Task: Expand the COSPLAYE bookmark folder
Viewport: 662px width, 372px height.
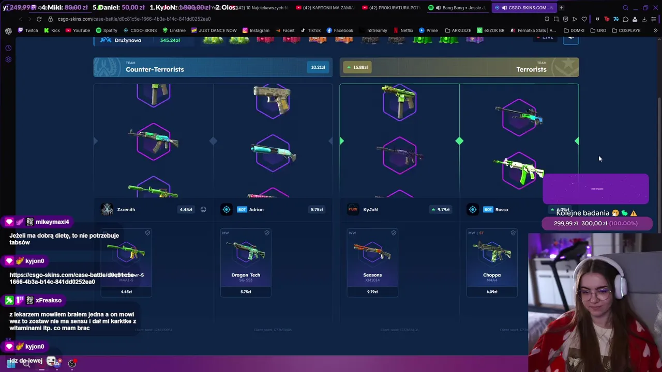Action: point(626,30)
